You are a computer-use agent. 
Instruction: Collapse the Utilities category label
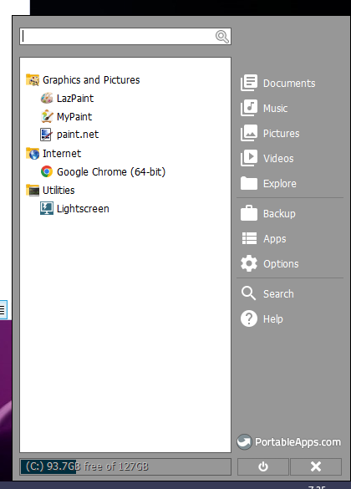coord(58,191)
